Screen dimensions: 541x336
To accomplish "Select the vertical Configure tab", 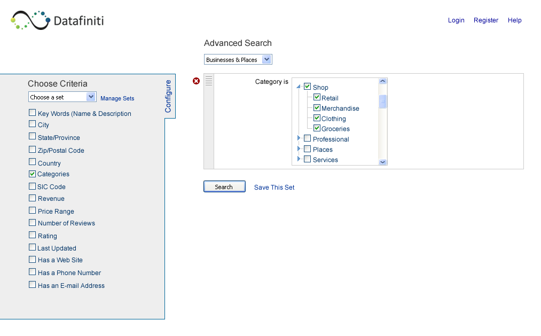I will [x=168, y=96].
